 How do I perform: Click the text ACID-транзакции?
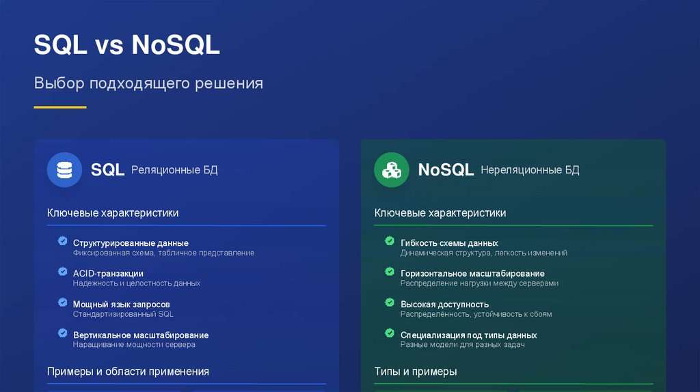pyautogui.click(x=108, y=273)
